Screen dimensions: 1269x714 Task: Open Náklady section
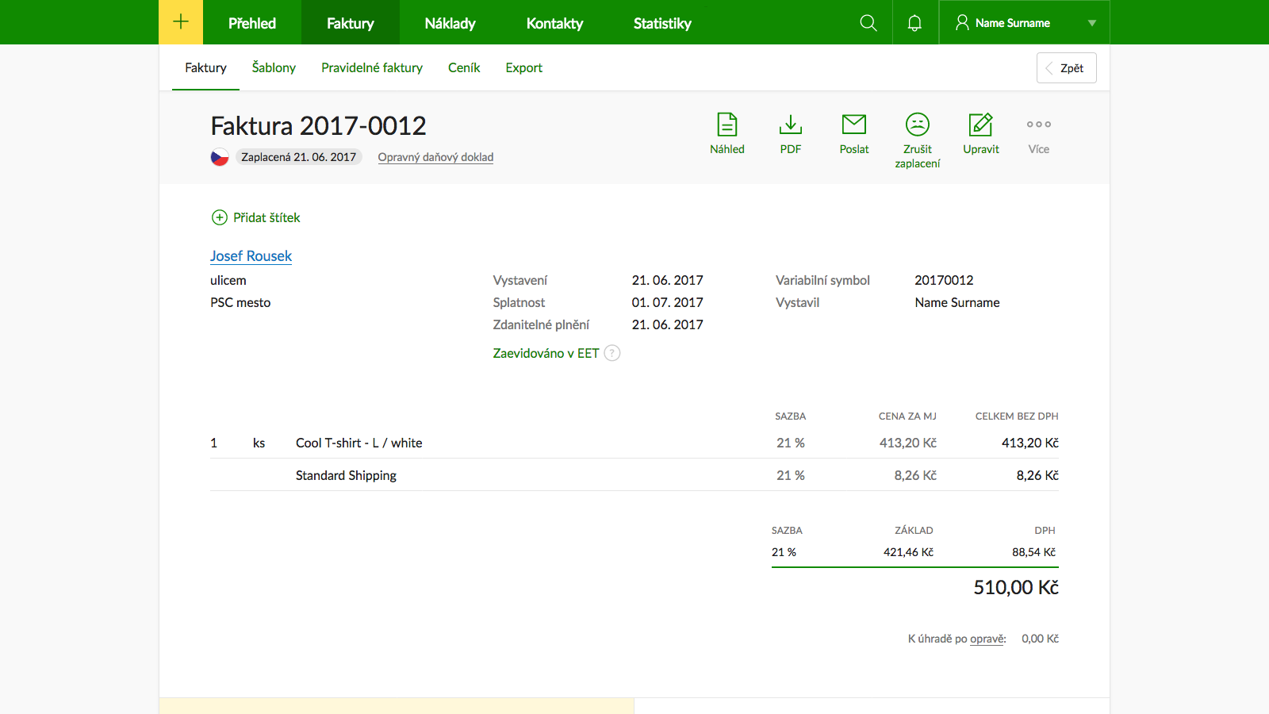click(450, 23)
